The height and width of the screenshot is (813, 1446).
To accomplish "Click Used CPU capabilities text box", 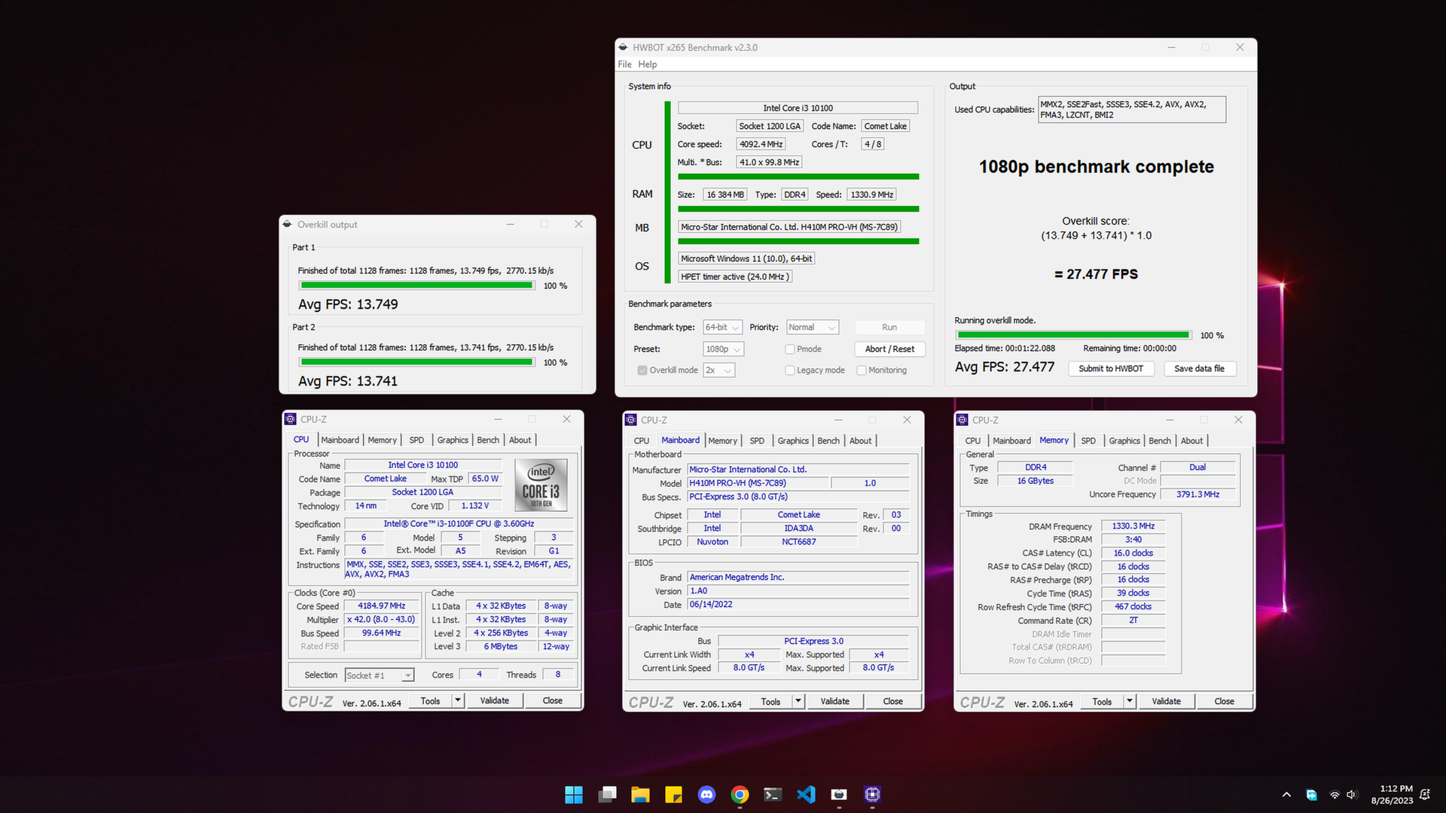I will pyautogui.click(x=1132, y=110).
